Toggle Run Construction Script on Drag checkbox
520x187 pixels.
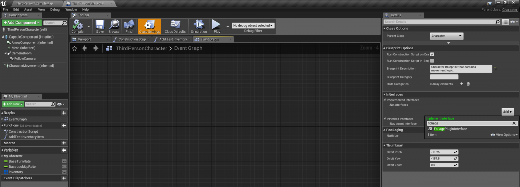432,54
